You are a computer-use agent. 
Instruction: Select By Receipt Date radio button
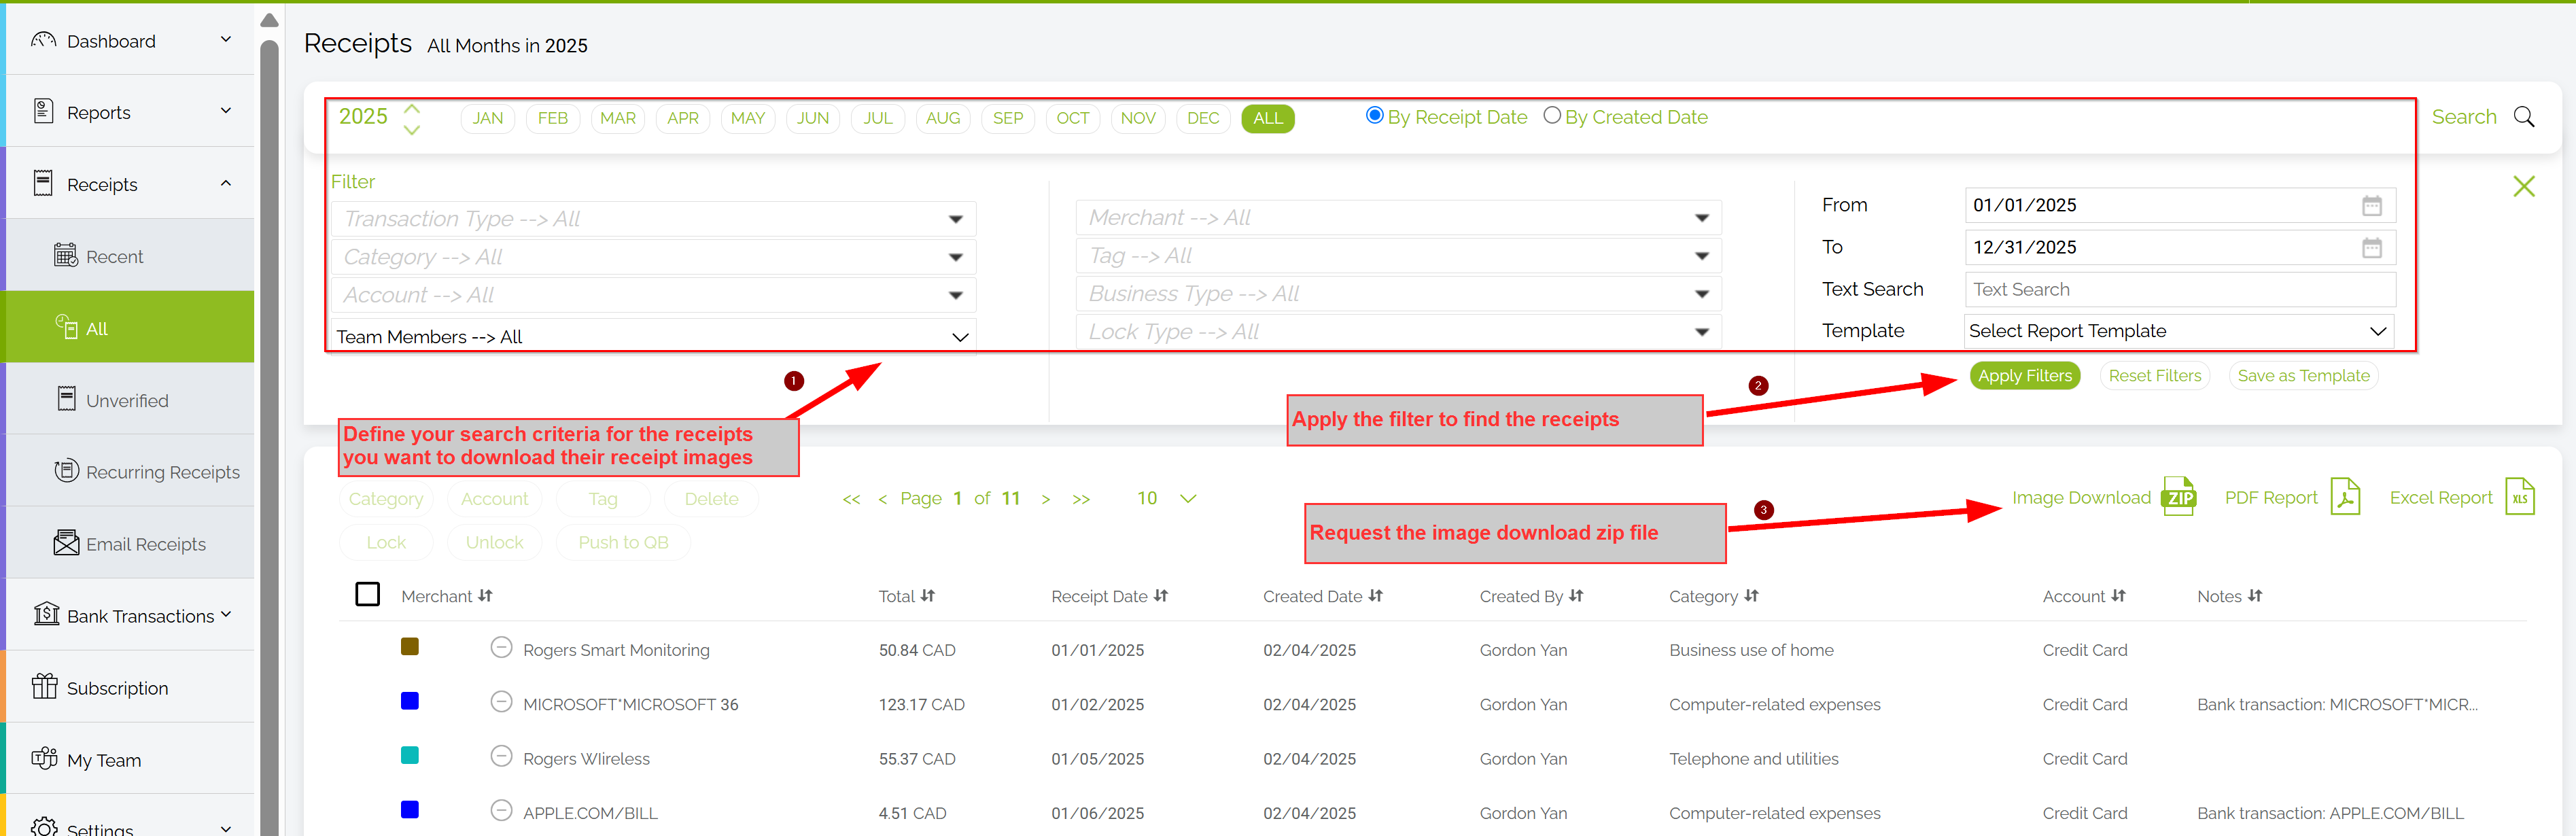tap(1374, 116)
